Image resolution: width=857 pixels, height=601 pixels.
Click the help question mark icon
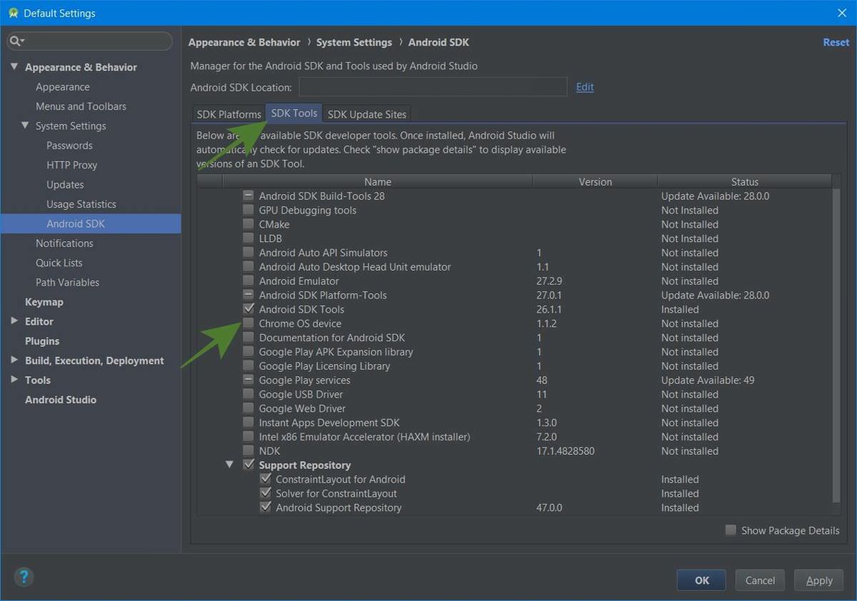pos(24,577)
